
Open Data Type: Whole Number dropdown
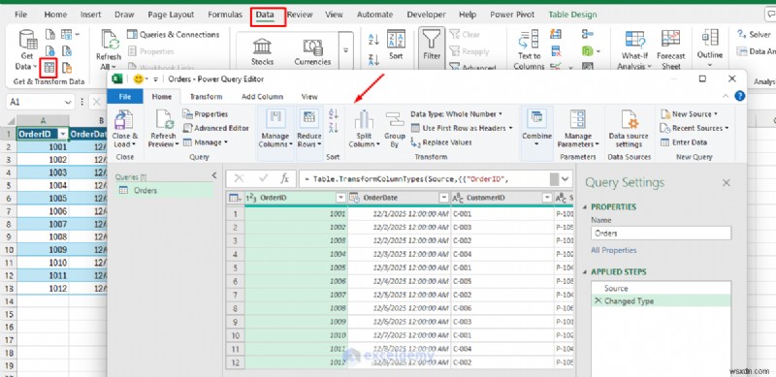tap(456, 113)
